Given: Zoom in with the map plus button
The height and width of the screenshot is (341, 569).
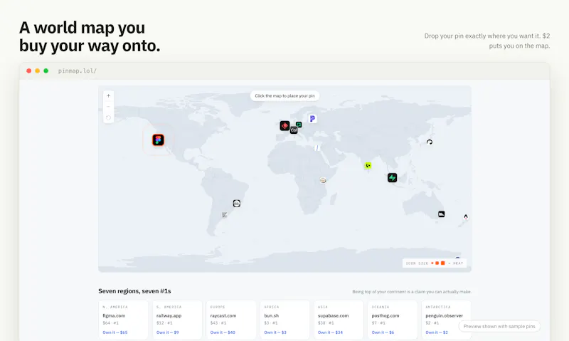Looking at the screenshot, I should 108,96.
